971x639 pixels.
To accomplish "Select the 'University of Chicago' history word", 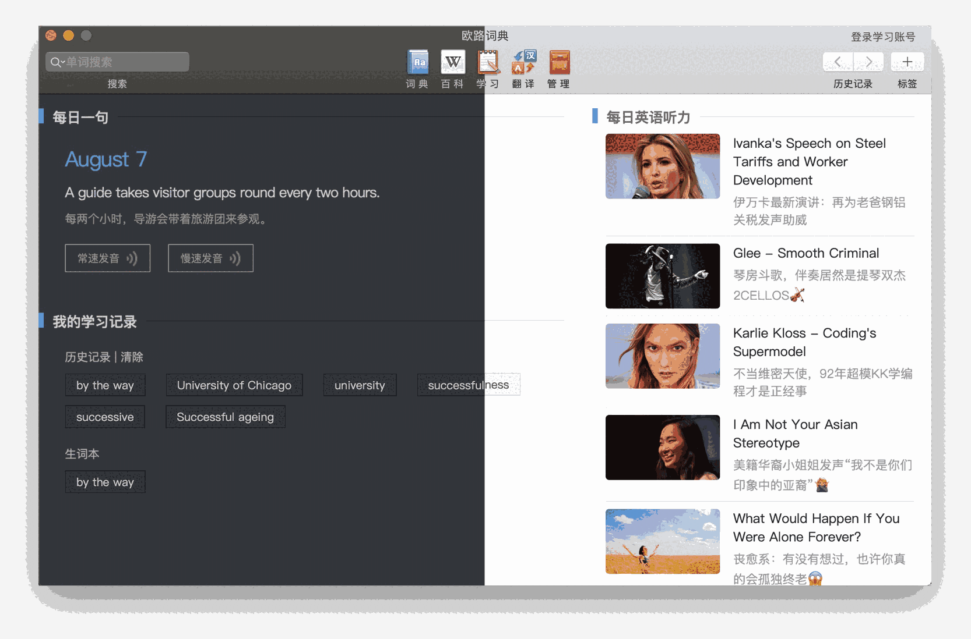I will click(234, 385).
